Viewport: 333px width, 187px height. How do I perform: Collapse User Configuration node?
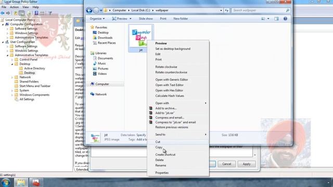(3, 42)
